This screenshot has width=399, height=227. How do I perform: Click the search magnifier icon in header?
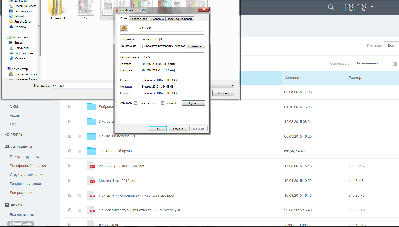pyautogui.click(x=331, y=7)
